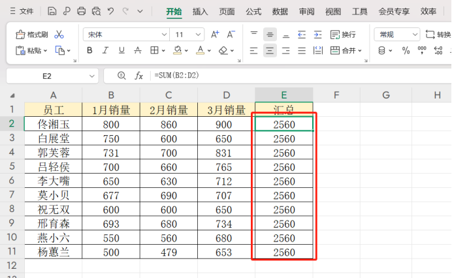Open the font name dropdown (宋体)
Image resolution: width=452 pixels, height=278 pixels.
(x=124, y=35)
